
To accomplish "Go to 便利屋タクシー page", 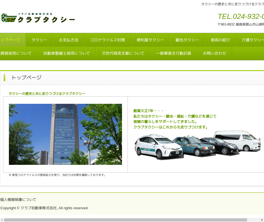I will (150, 40).
